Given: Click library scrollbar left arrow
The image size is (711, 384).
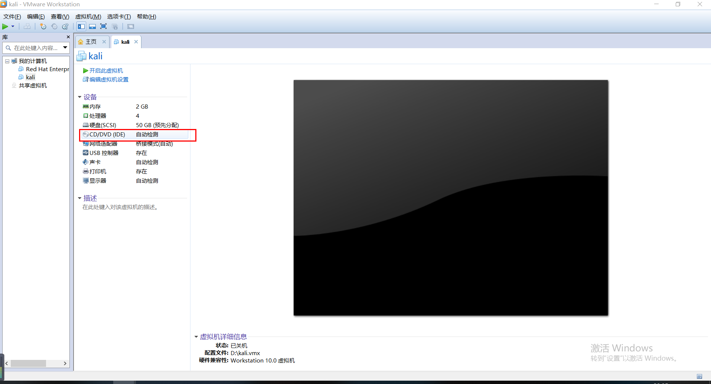Looking at the screenshot, I should click(x=7, y=364).
